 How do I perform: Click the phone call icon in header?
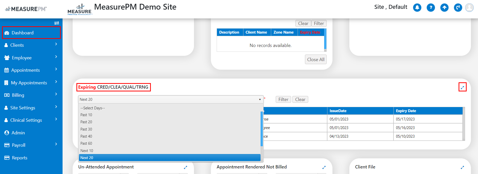[458, 8]
